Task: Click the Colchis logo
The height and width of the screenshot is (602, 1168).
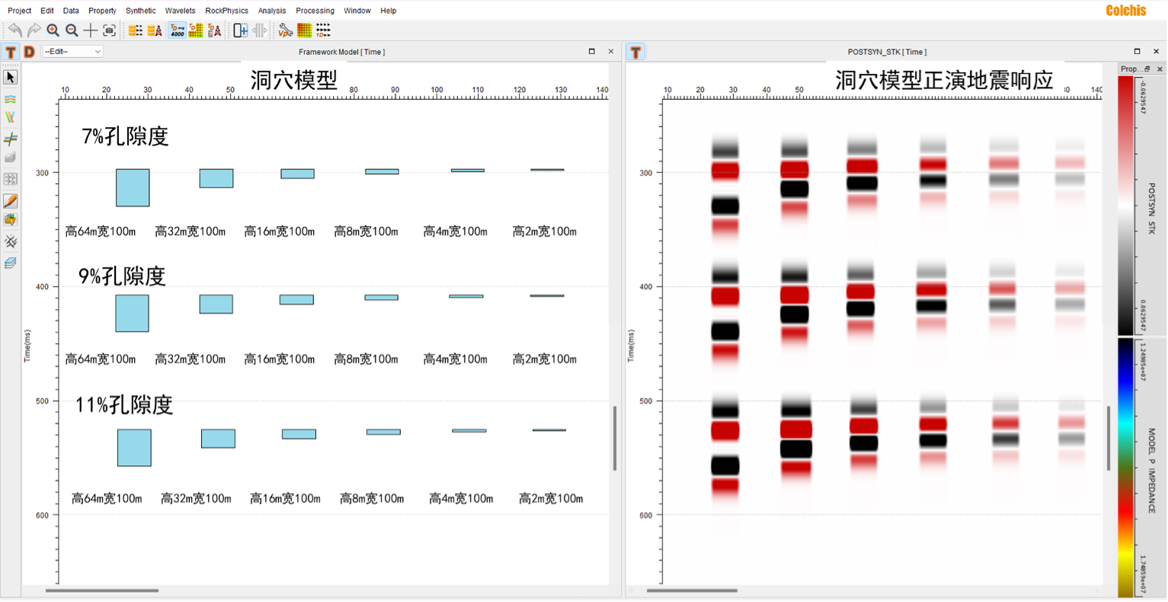Action: pyautogui.click(x=1125, y=11)
